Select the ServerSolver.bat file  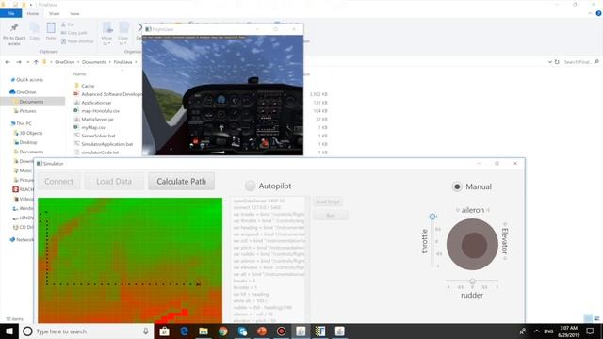pos(98,136)
